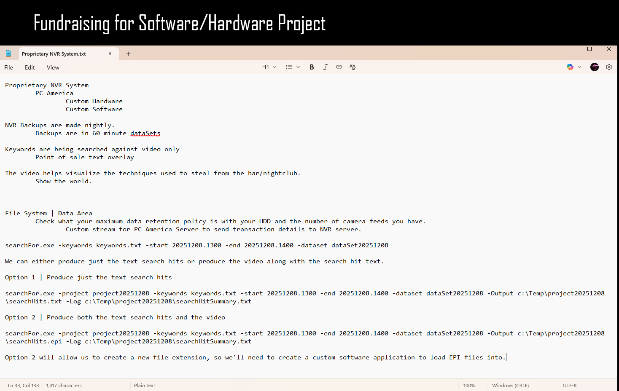619x391 pixels.
Task: Add a new tab with plus button
Action: tap(129, 54)
